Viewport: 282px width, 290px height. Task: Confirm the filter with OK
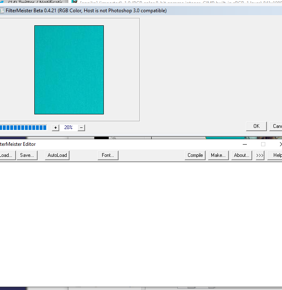pos(256,126)
